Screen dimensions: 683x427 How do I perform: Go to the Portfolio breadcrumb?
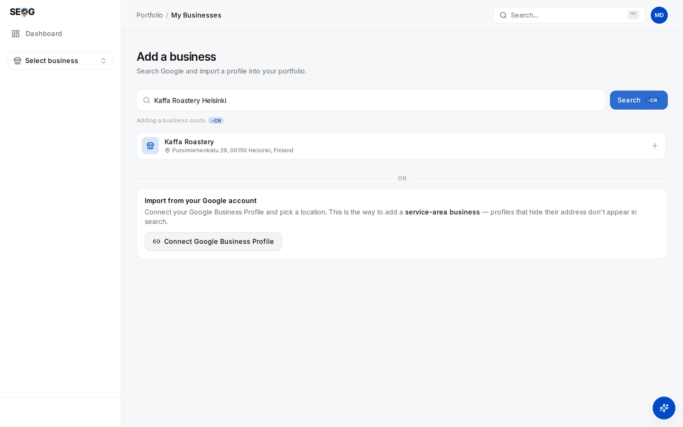(x=149, y=15)
